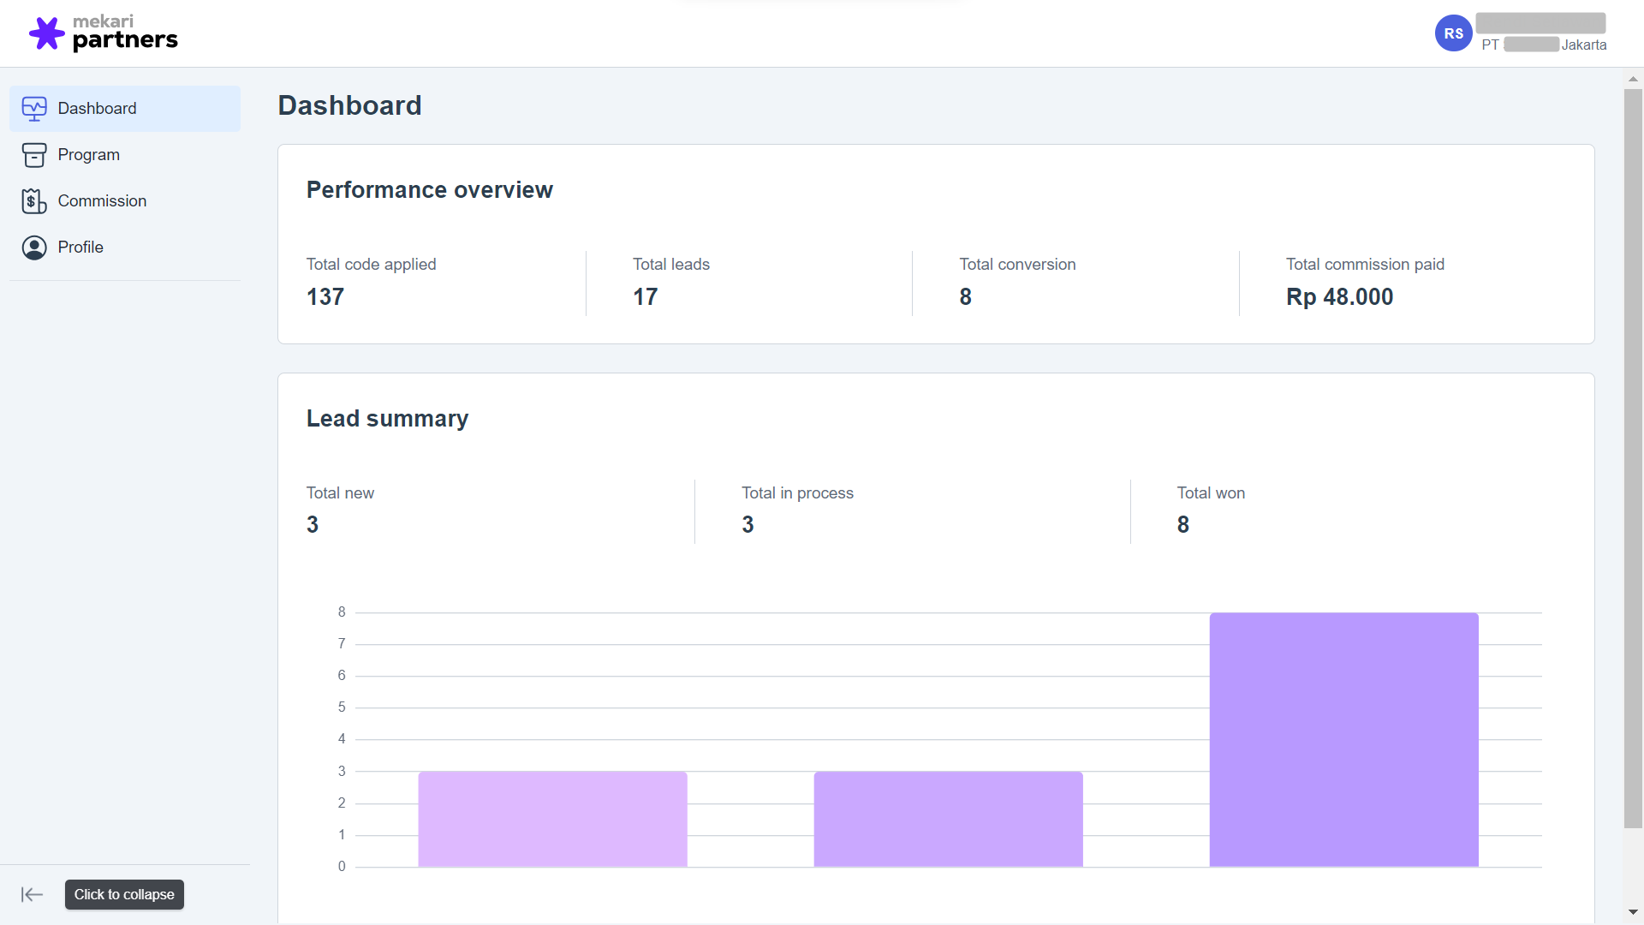Open the Program page from sidebar
1644x925 pixels.
coord(89,154)
